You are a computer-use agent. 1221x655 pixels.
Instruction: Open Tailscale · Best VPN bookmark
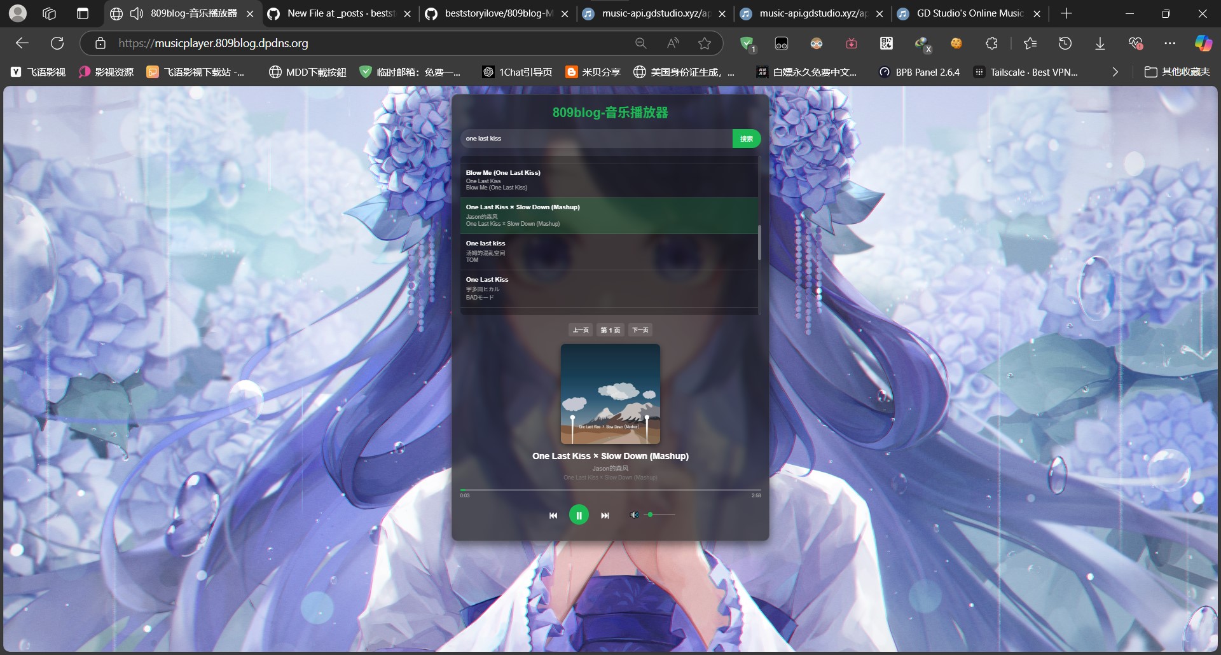point(1026,72)
